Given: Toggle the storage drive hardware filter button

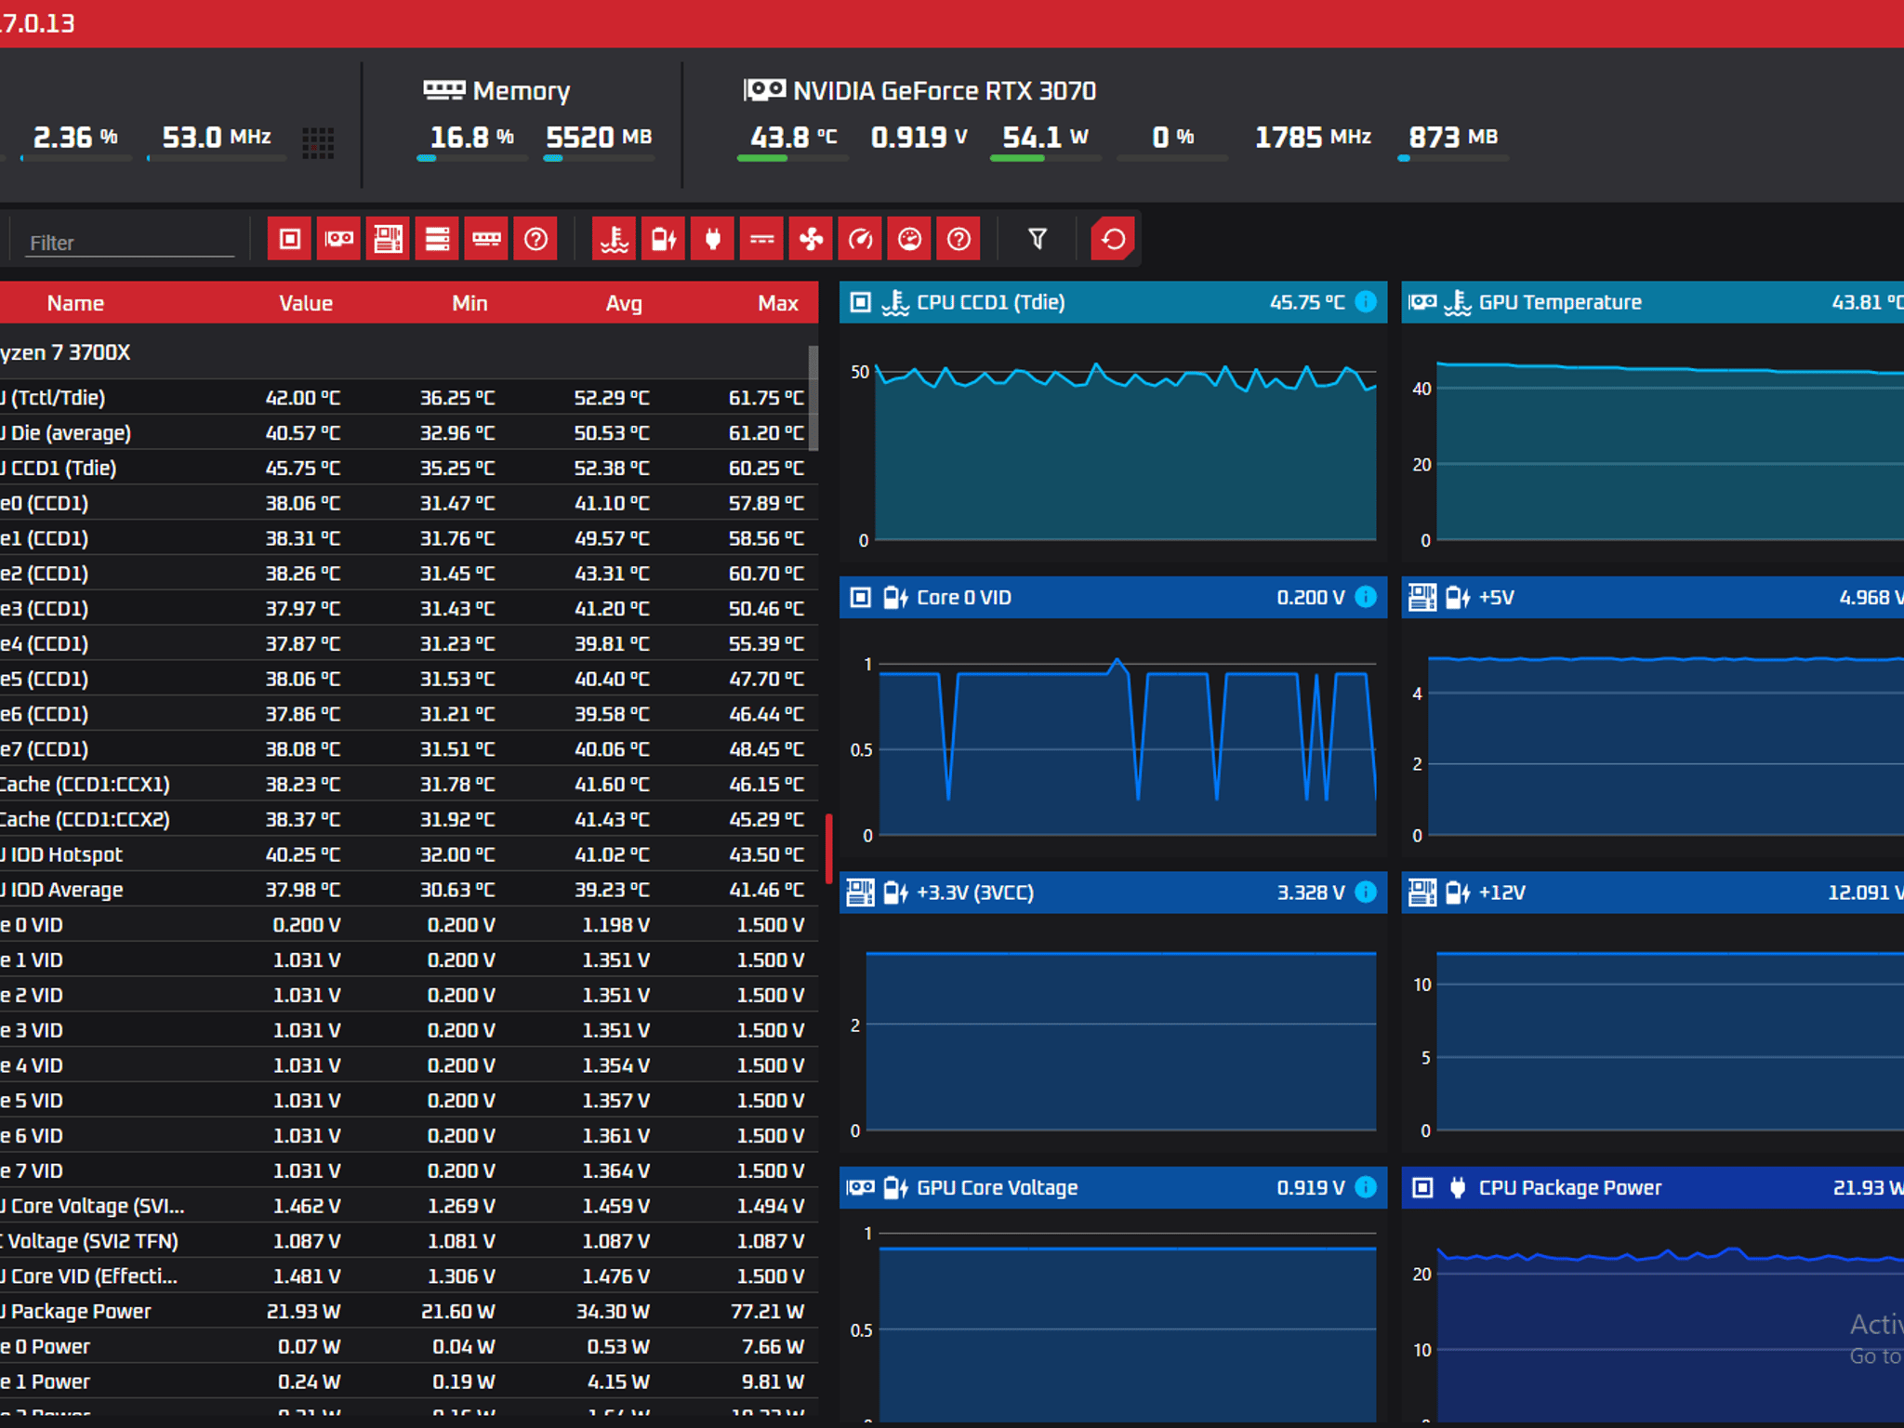Looking at the screenshot, I should coord(437,240).
